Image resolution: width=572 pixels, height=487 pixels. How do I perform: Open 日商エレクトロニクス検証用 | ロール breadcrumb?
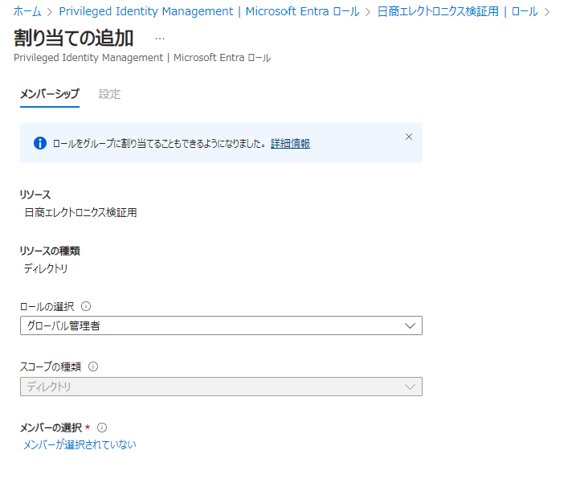click(x=457, y=12)
